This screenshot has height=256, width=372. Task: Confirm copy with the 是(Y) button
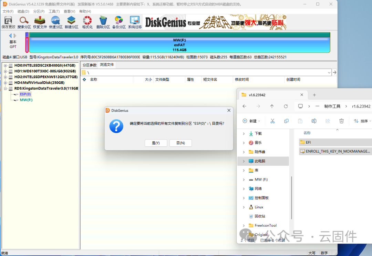[156, 143]
